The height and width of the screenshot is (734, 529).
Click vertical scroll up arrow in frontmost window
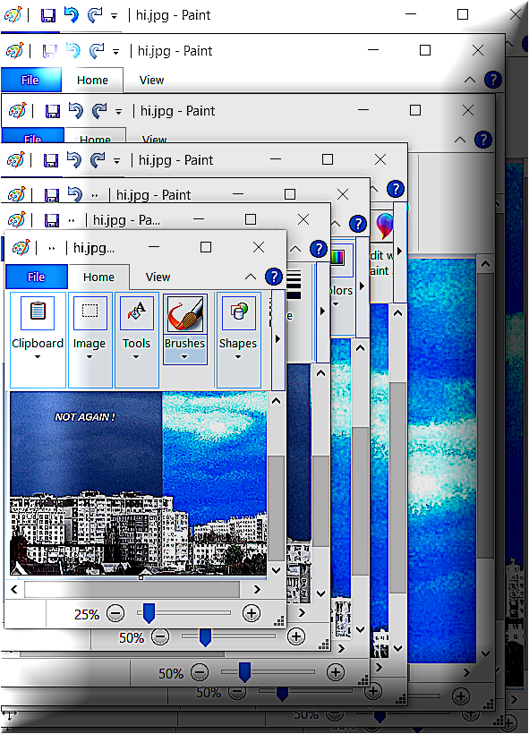(x=276, y=401)
